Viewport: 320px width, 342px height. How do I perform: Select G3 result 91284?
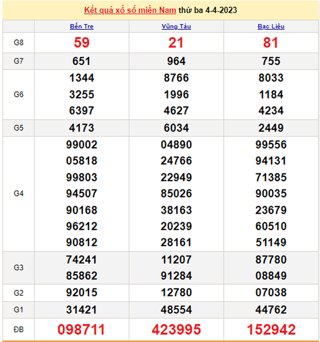(x=176, y=276)
